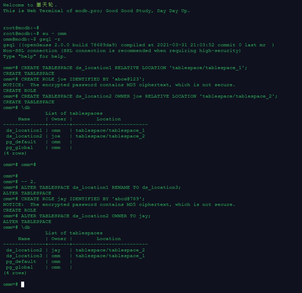
Task: Click the first MD5 ciphertext NOTICE line
Action: point(119,85)
